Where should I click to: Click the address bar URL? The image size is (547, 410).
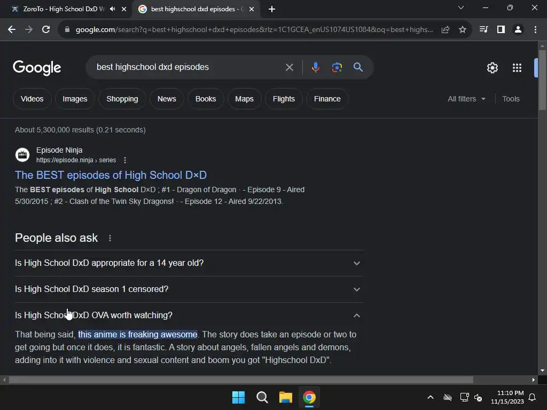click(254, 30)
